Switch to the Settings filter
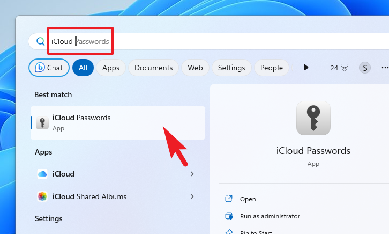389x234 pixels. click(x=231, y=68)
